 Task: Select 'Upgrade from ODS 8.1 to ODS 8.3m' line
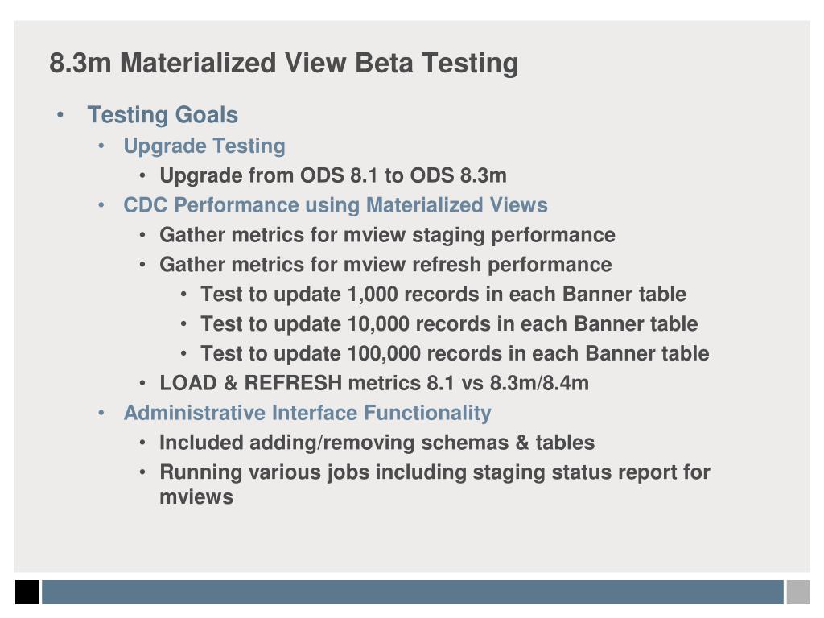(333, 175)
